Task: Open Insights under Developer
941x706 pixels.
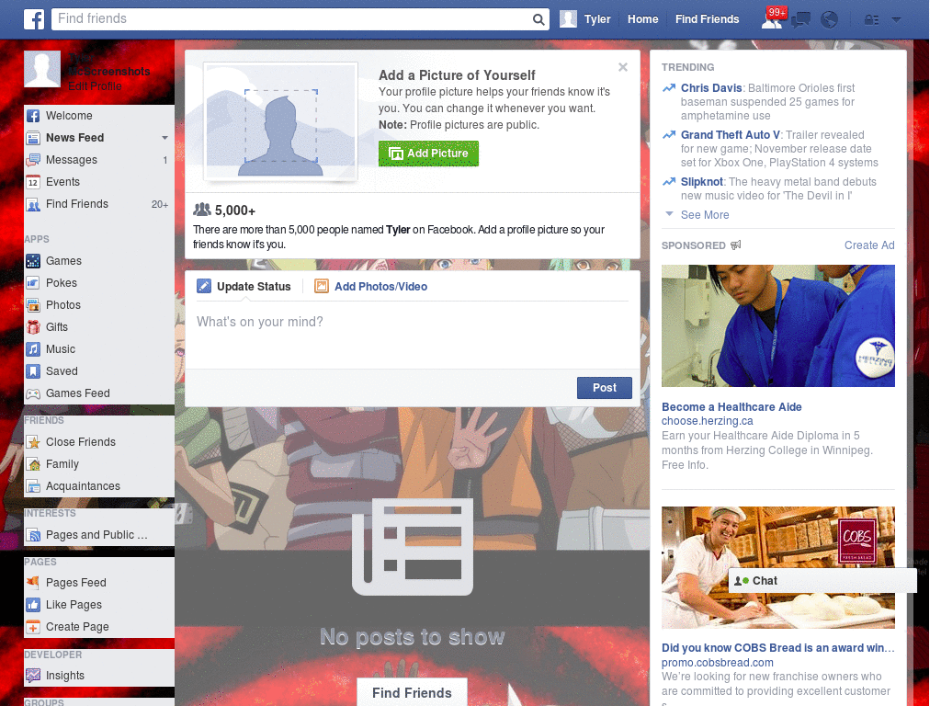Action: (99, 676)
